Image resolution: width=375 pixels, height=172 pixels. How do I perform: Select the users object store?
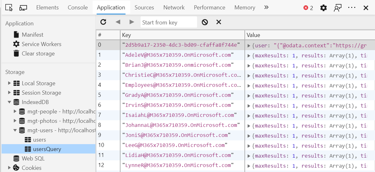point(39,140)
